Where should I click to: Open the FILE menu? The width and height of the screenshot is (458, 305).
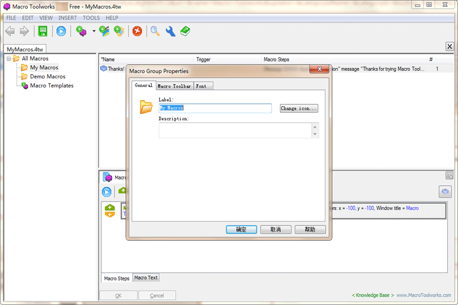[11, 18]
